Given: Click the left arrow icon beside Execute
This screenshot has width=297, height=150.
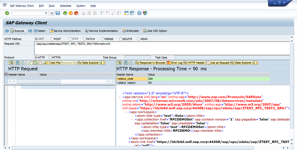Looking at the screenshot, I should (x=7, y=31).
